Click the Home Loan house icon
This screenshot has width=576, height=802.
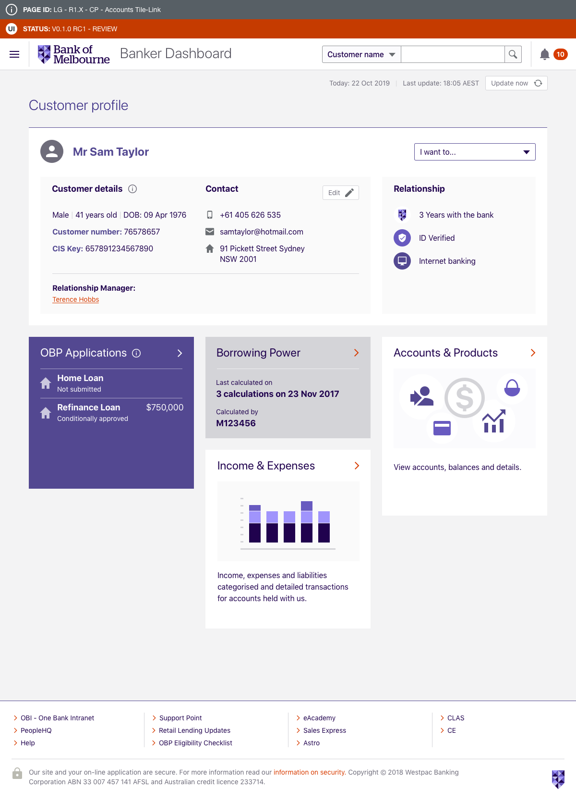[x=46, y=383]
